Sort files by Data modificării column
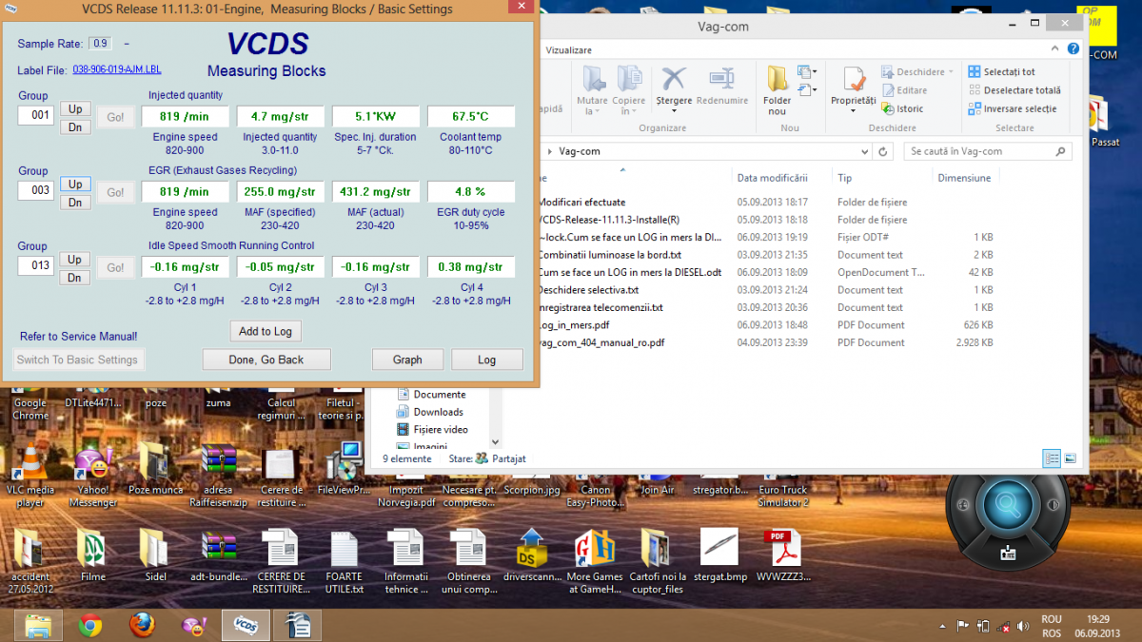Viewport: 1142px width, 642px height. 770,178
